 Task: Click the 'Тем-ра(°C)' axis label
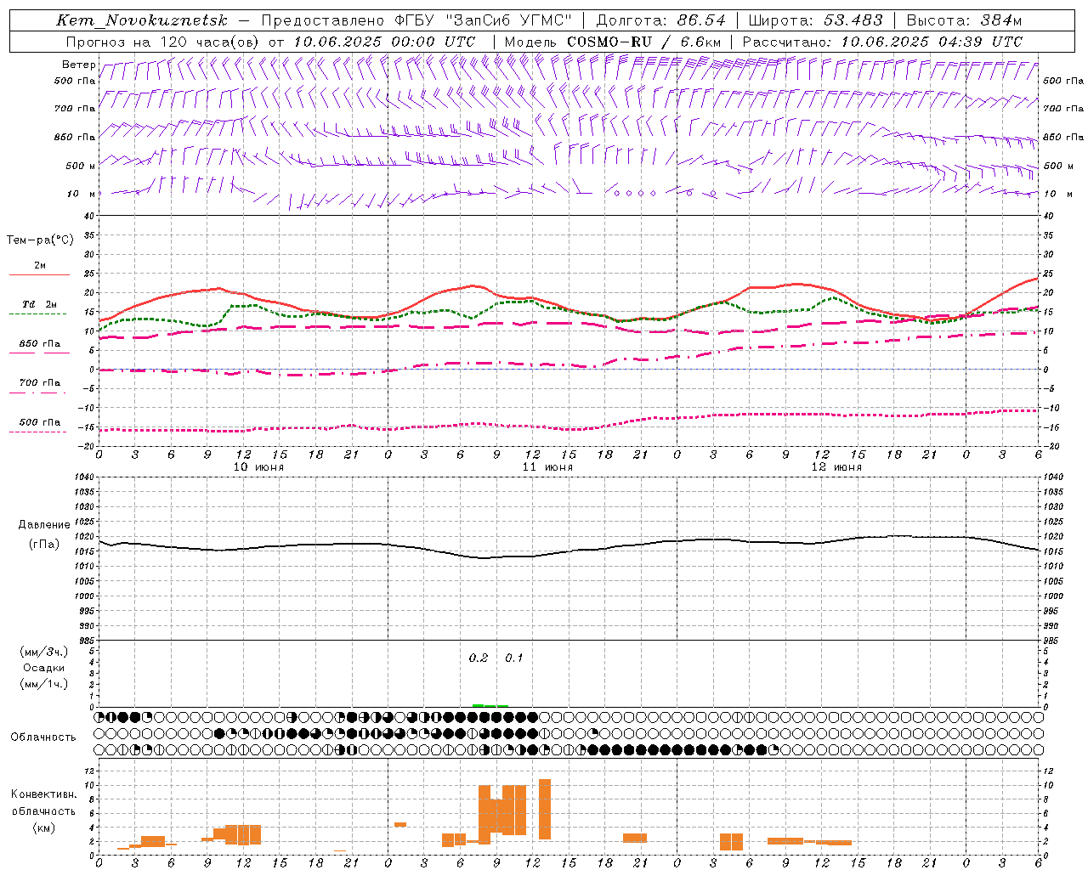pos(40,240)
